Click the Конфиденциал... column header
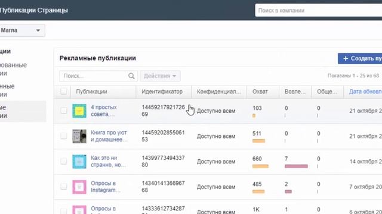 pyautogui.click(x=219, y=92)
